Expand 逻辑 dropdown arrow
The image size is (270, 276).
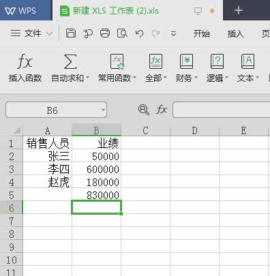coord(226,78)
